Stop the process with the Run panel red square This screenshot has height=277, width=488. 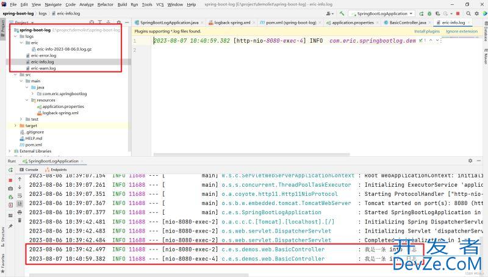(10, 180)
